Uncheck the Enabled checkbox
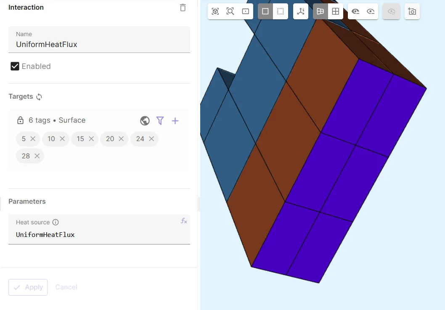The width and height of the screenshot is (445, 310). tap(15, 66)
